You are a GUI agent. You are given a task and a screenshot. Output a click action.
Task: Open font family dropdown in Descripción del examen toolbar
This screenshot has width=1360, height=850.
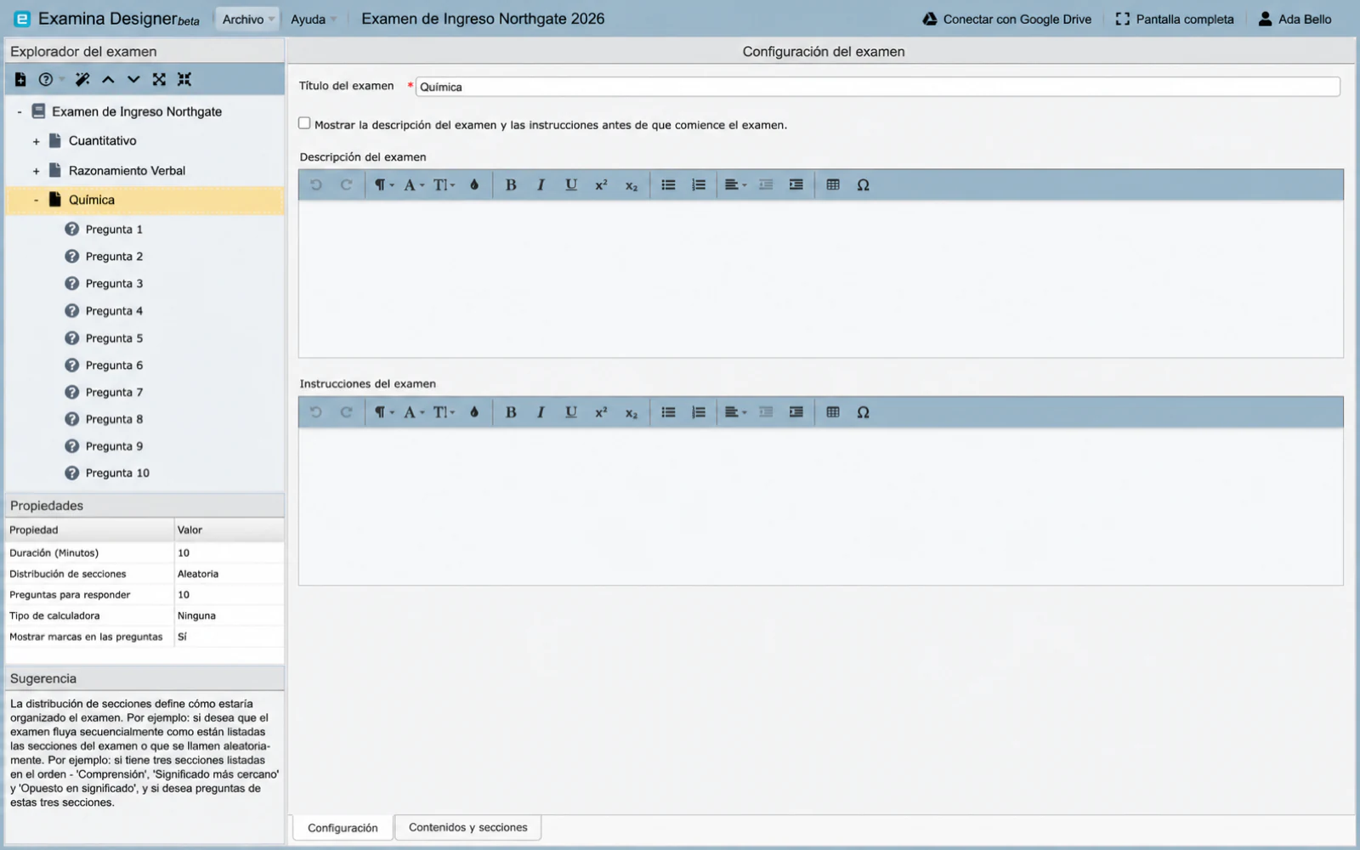tap(414, 184)
